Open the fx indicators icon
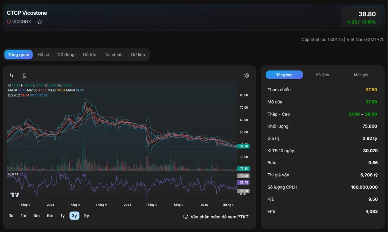 [x=24, y=75]
